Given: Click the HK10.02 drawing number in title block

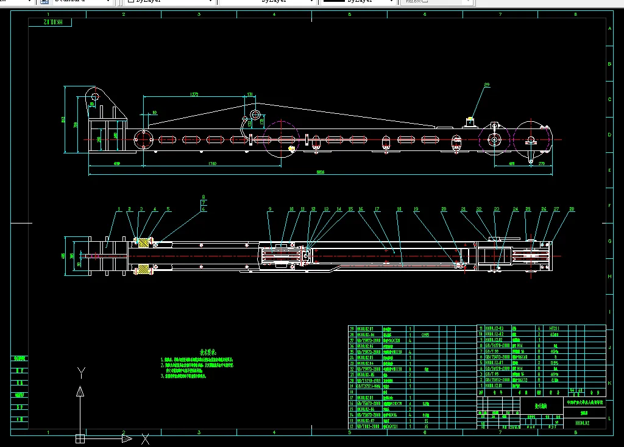Looking at the screenshot, I should [x=582, y=423].
